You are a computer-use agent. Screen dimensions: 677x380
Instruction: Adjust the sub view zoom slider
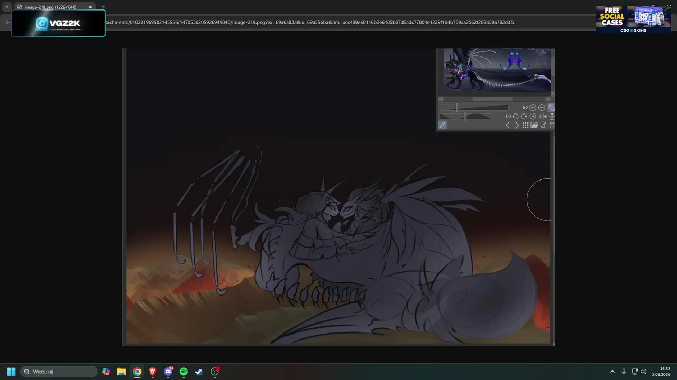click(474, 107)
